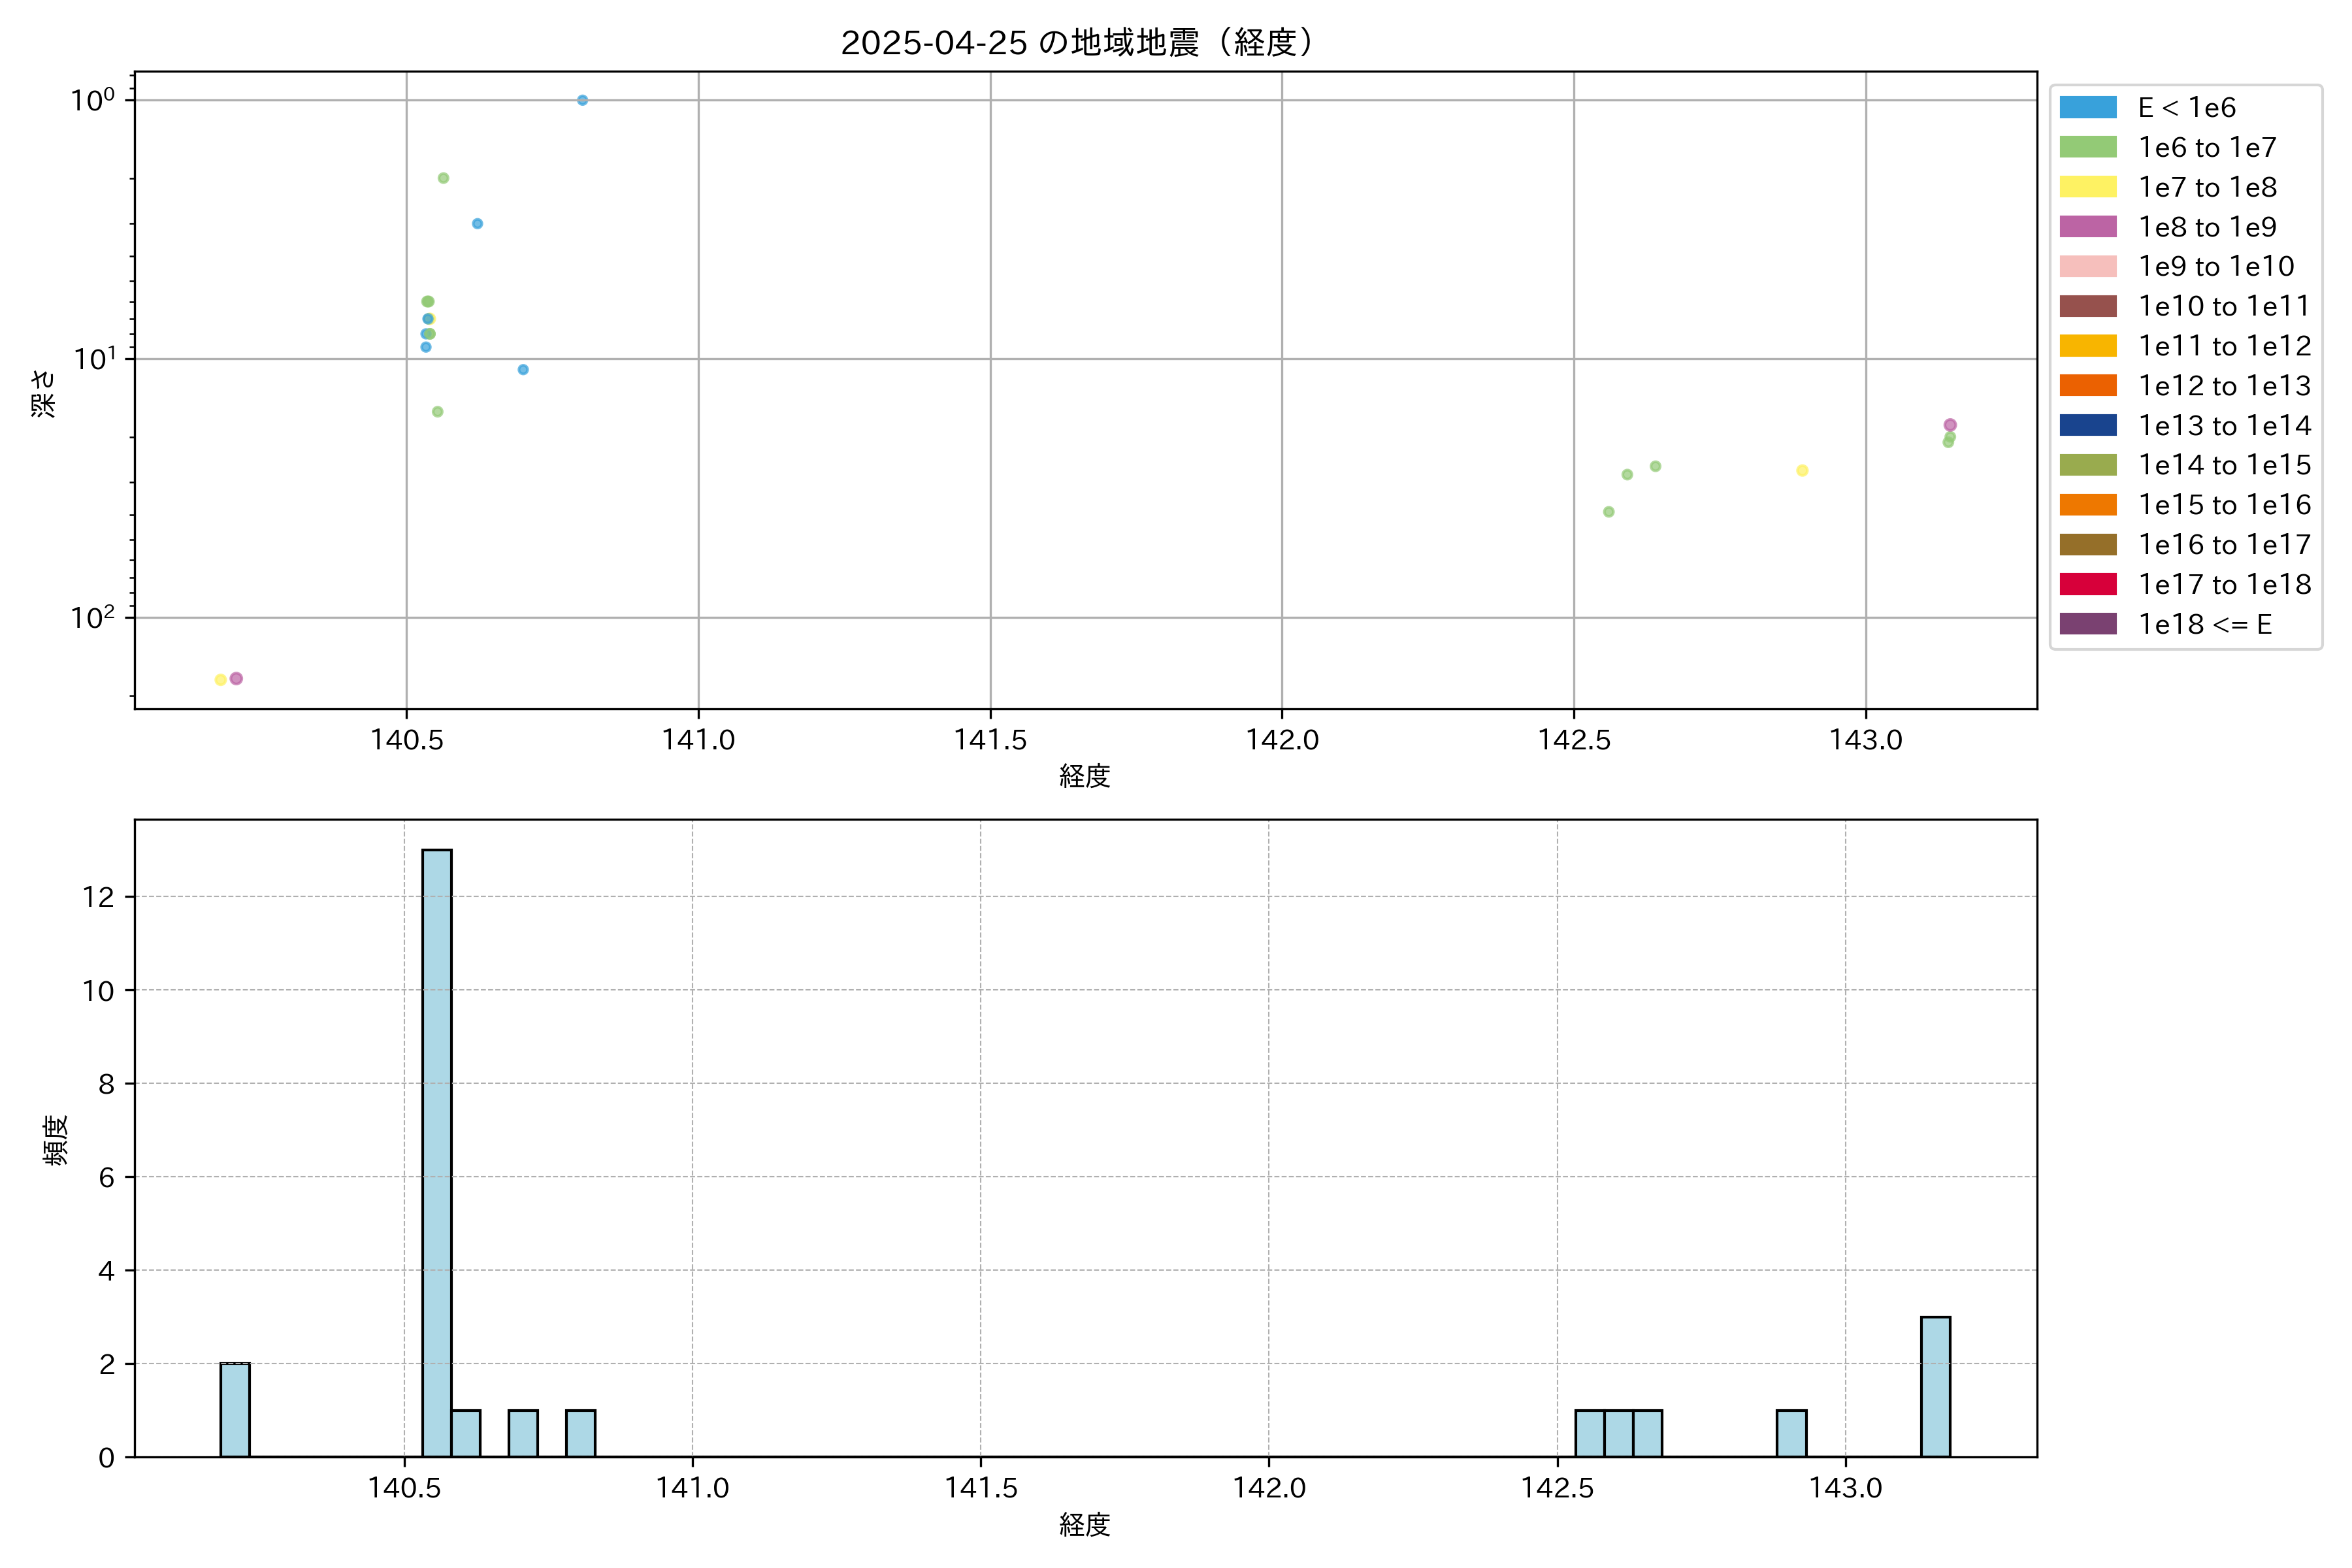Click the blue scatter point at depth 10^0

(x=582, y=100)
